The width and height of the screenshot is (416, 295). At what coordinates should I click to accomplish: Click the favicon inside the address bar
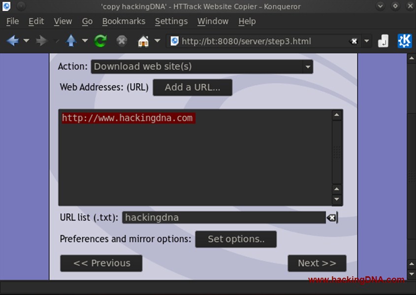click(175, 41)
